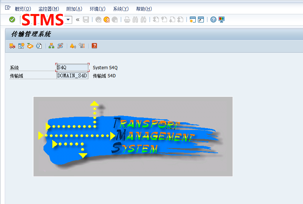Open the Import monitor list icon

tap(82, 46)
